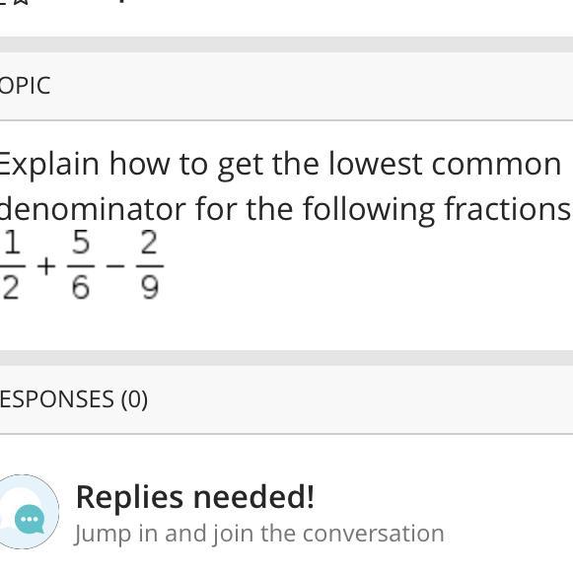Screen dimensions: 573x573
Task: Click 'Jump in and join the conversation'
Action: tap(258, 534)
